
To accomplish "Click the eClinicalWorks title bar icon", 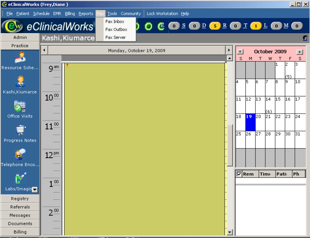I will [4, 4].
